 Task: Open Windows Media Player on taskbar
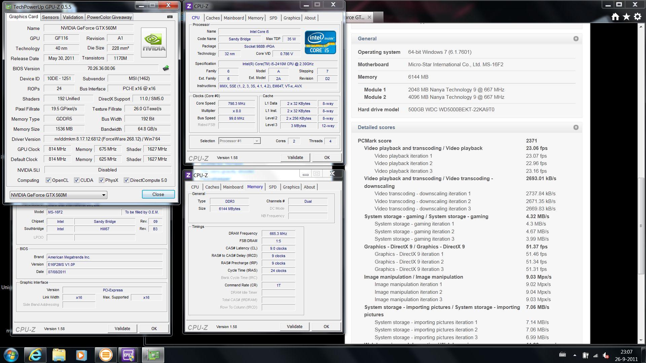pos(81,355)
